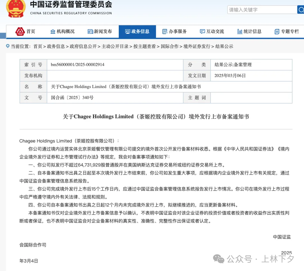The image size is (304, 271).
Task: Open the 办事服务 navigation tab
Action: [178, 32]
